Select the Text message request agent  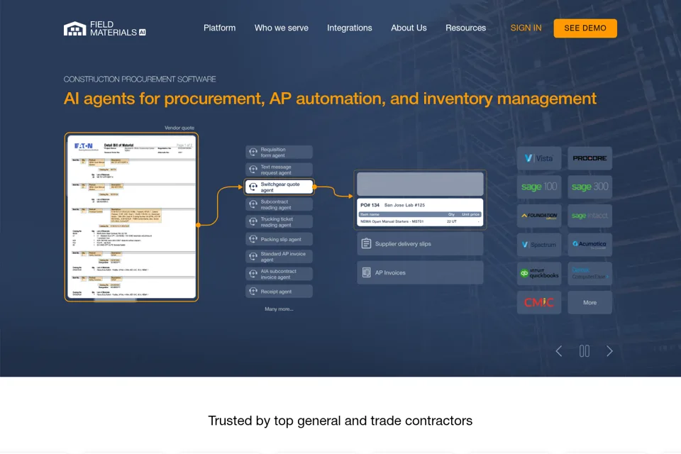pyautogui.click(x=279, y=170)
